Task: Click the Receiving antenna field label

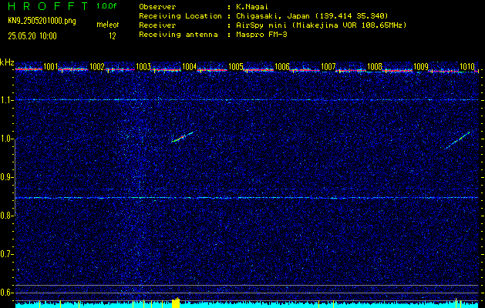Action: (x=178, y=35)
